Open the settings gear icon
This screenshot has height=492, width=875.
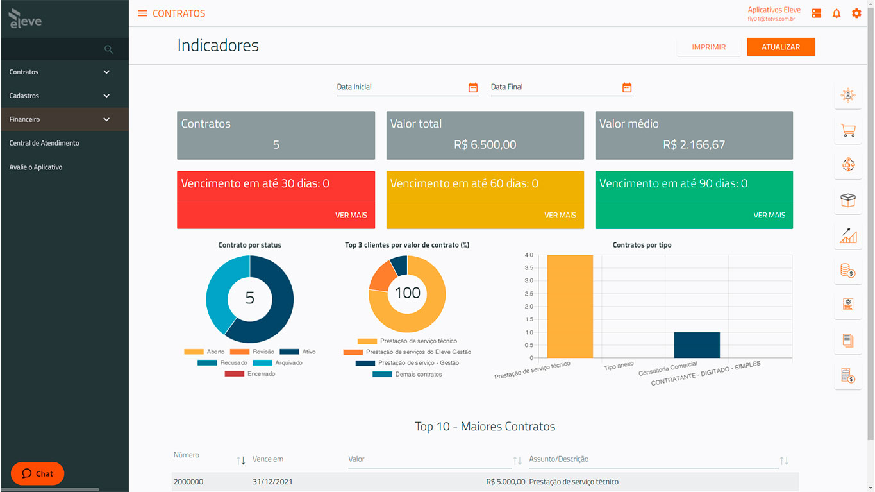(x=856, y=13)
